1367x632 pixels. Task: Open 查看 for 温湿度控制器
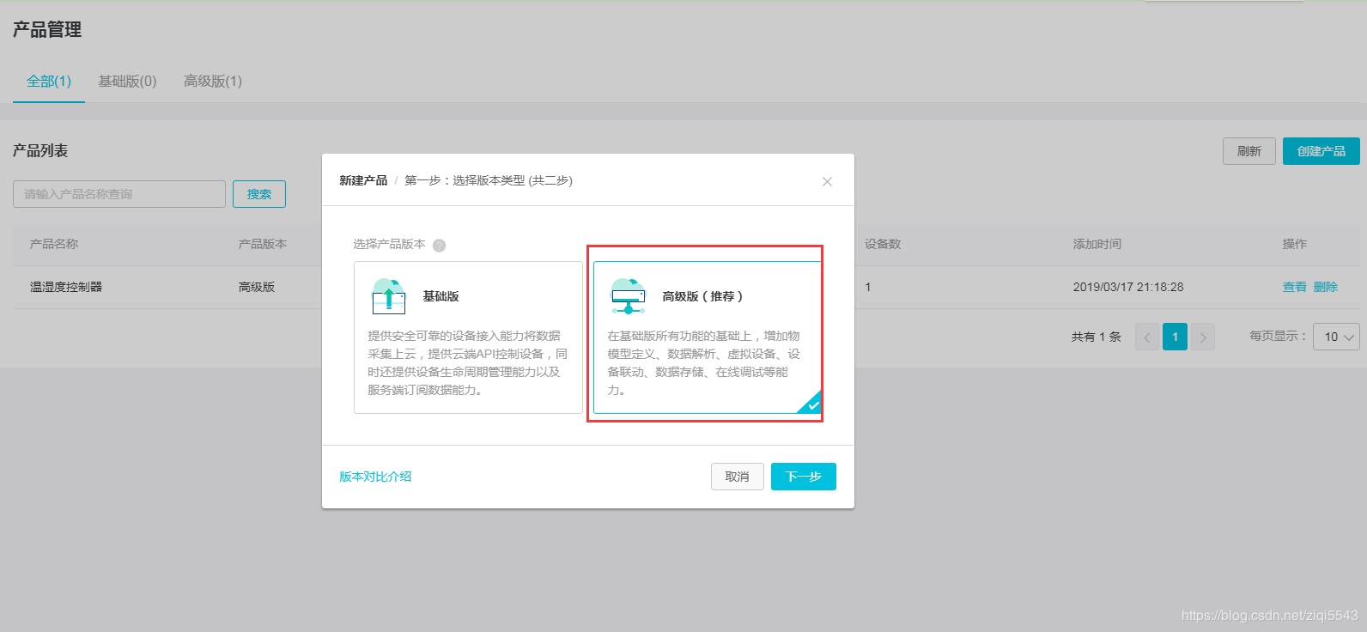point(1295,287)
